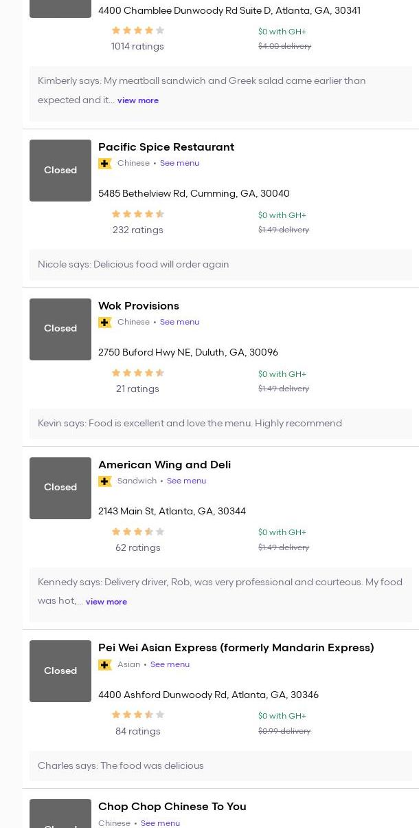Click GH+ badge icon next to Wok Provisions
The image size is (419, 828).
point(105,323)
